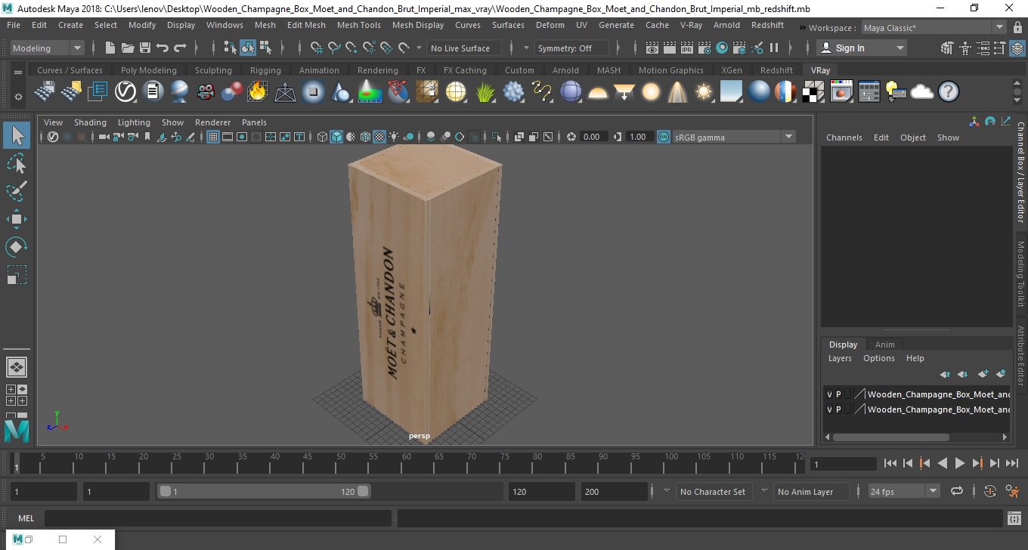1028x550 pixels.
Task: Open the Modeling menu set dropdown
Action: coord(47,48)
